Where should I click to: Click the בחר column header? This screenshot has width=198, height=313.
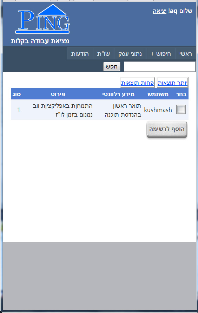tap(181, 94)
